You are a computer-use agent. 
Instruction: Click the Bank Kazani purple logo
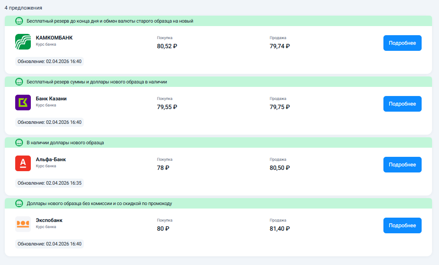click(23, 103)
